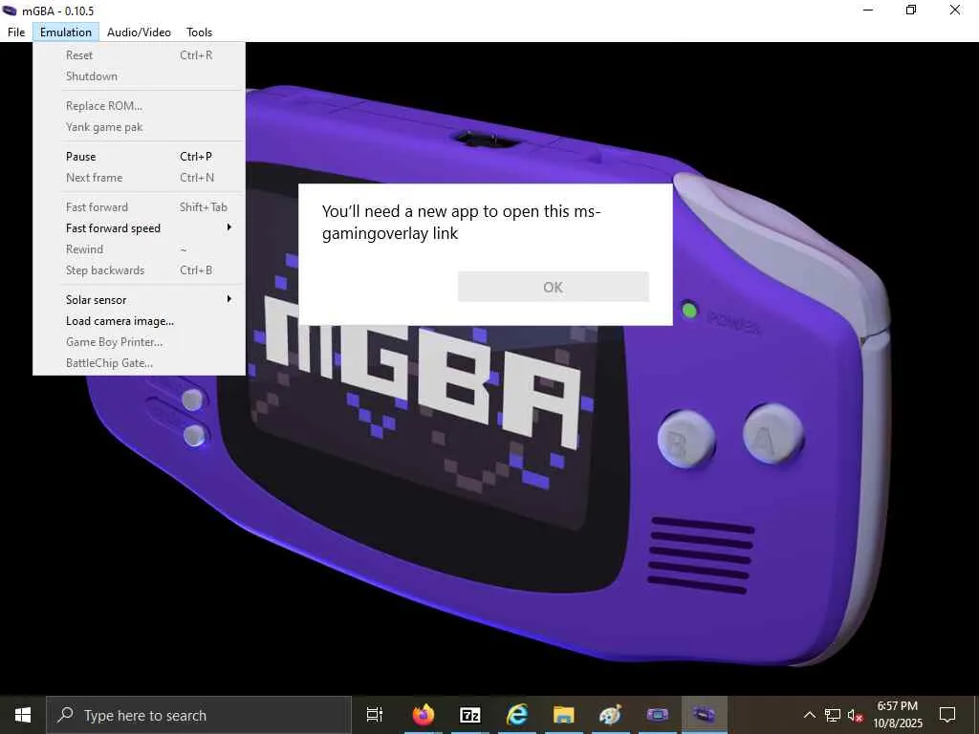This screenshot has width=979, height=734.
Task: Open Internet Explorer from taskbar
Action: (x=517, y=715)
